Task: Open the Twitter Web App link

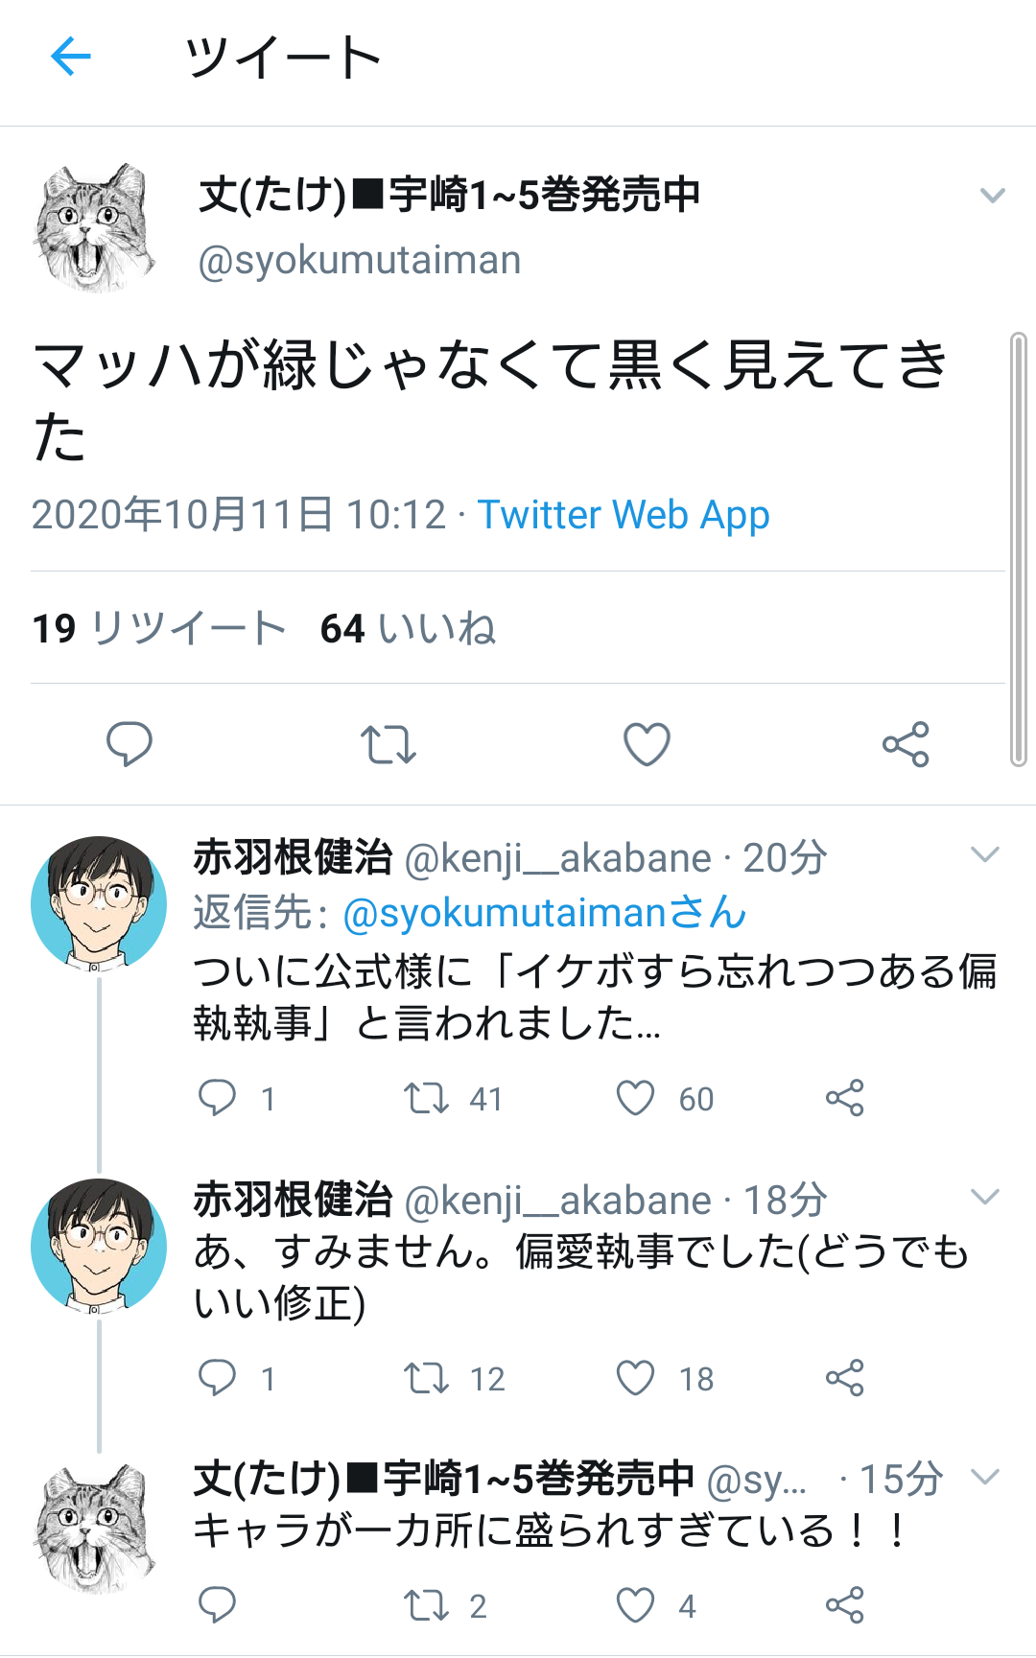Action: pyautogui.click(x=624, y=515)
